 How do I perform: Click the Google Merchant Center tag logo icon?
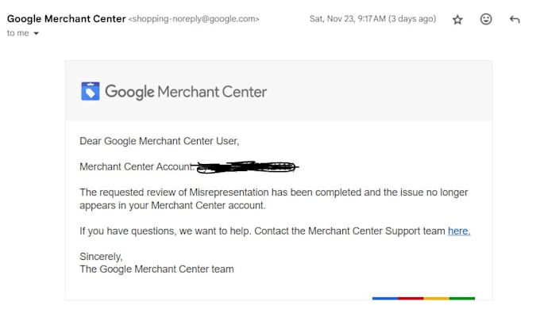[91, 91]
